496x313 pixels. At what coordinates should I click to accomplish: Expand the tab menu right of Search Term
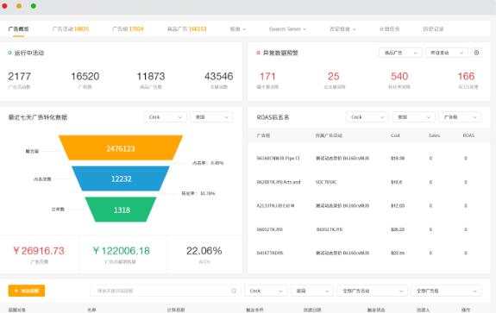[342, 28]
